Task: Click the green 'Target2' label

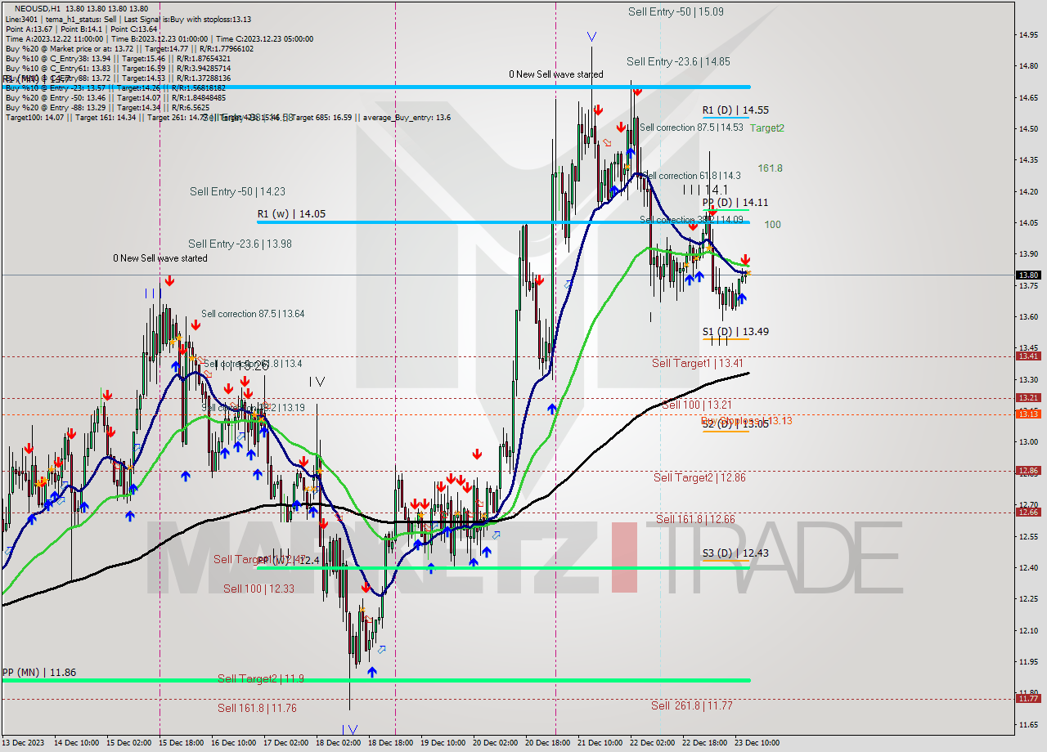Action: tap(767, 128)
